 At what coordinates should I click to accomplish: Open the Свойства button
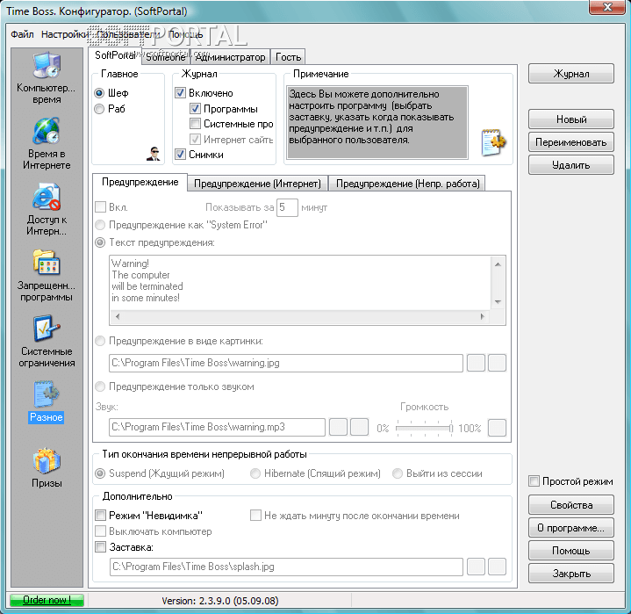pyautogui.click(x=571, y=505)
